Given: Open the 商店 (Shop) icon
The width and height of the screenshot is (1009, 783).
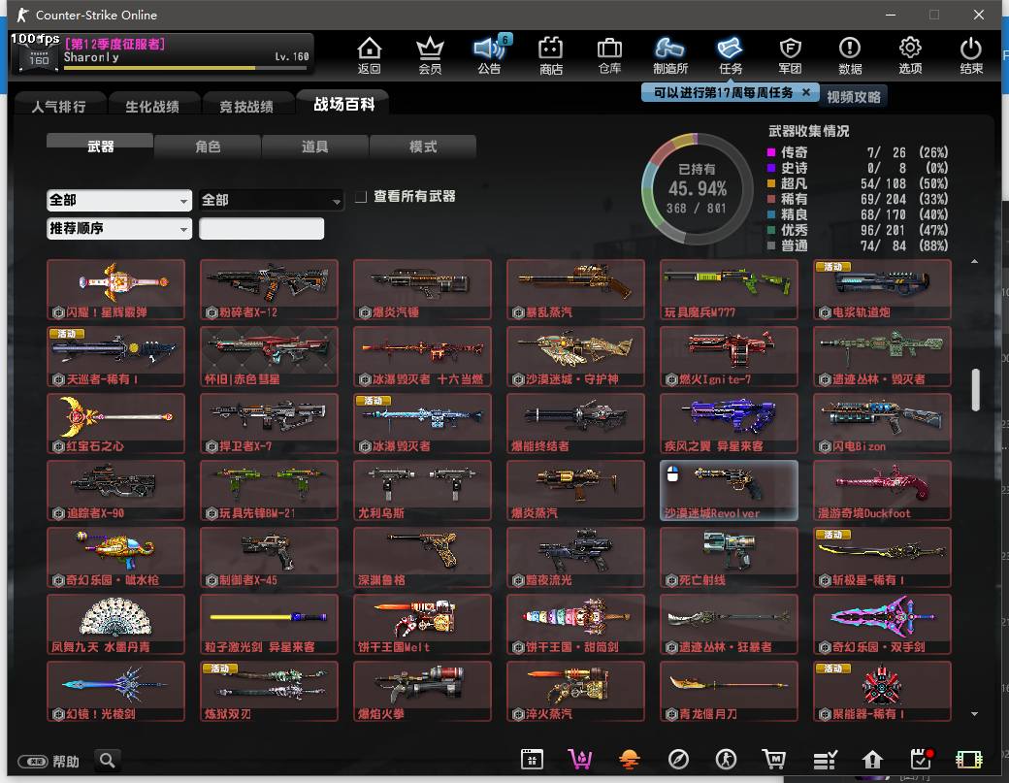Looking at the screenshot, I should (551, 54).
